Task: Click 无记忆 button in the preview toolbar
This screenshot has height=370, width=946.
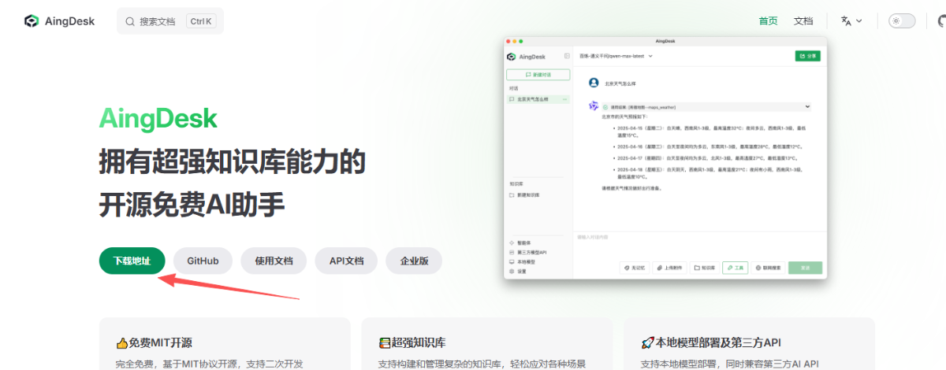Action: (635, 268)
